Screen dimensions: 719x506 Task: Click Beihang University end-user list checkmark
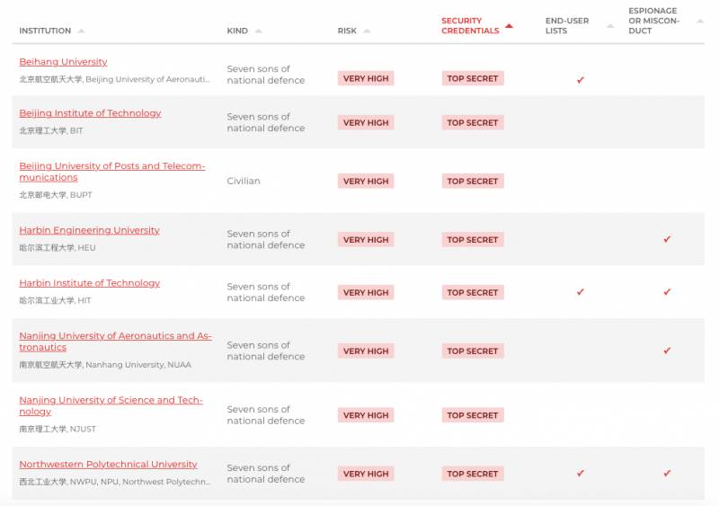[581, 80]
